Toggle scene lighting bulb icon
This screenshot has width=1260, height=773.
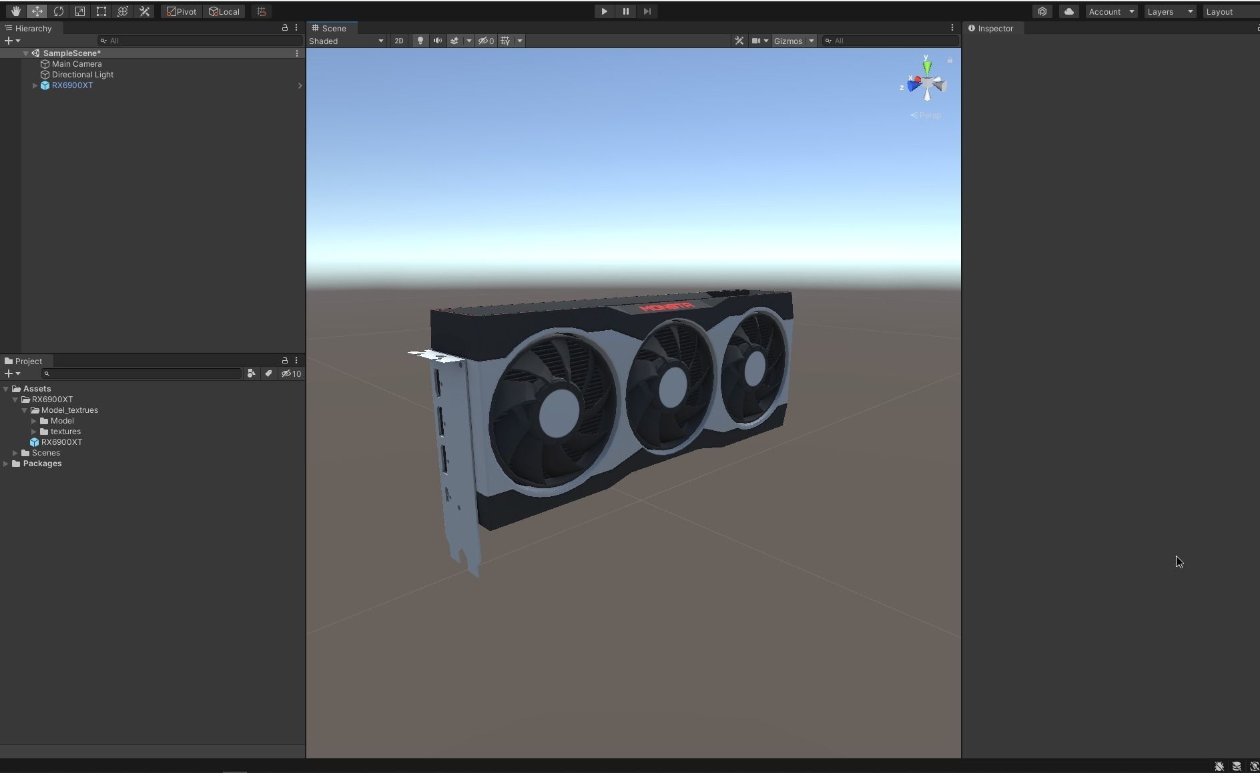point(420,41)
